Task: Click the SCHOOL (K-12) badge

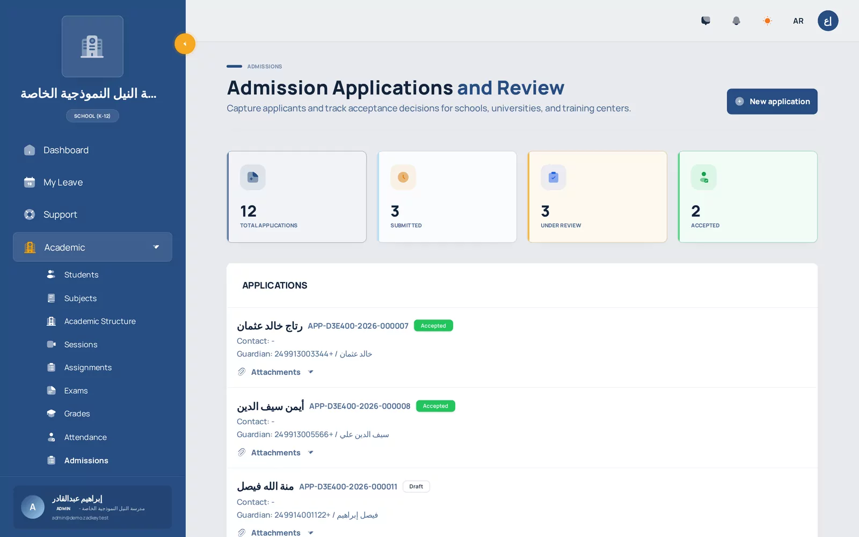Action: point(92,116)
